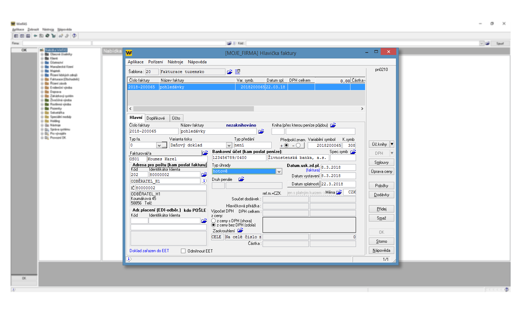Click the list icon next to Šablona
This screenshot has width=521, height=313.
click(x=238, y=72)
